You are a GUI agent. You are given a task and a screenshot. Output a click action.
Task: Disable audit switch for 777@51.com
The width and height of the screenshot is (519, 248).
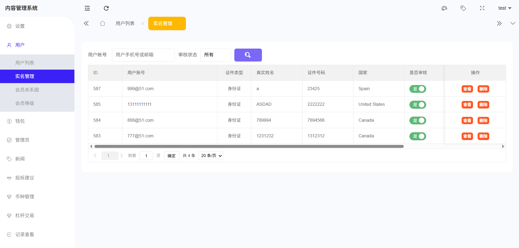tap(418, 136)
